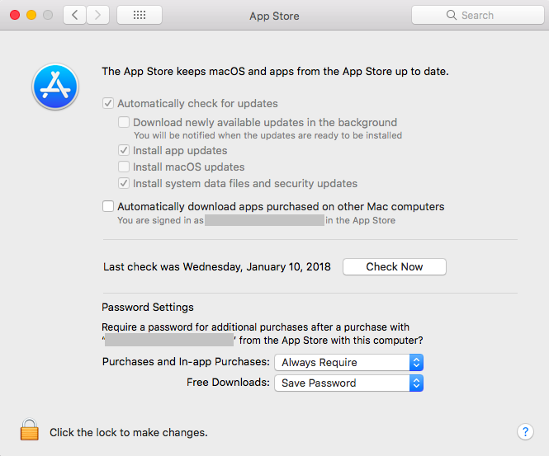
Task: Open the help question mark button
Action: click(525, 432)
